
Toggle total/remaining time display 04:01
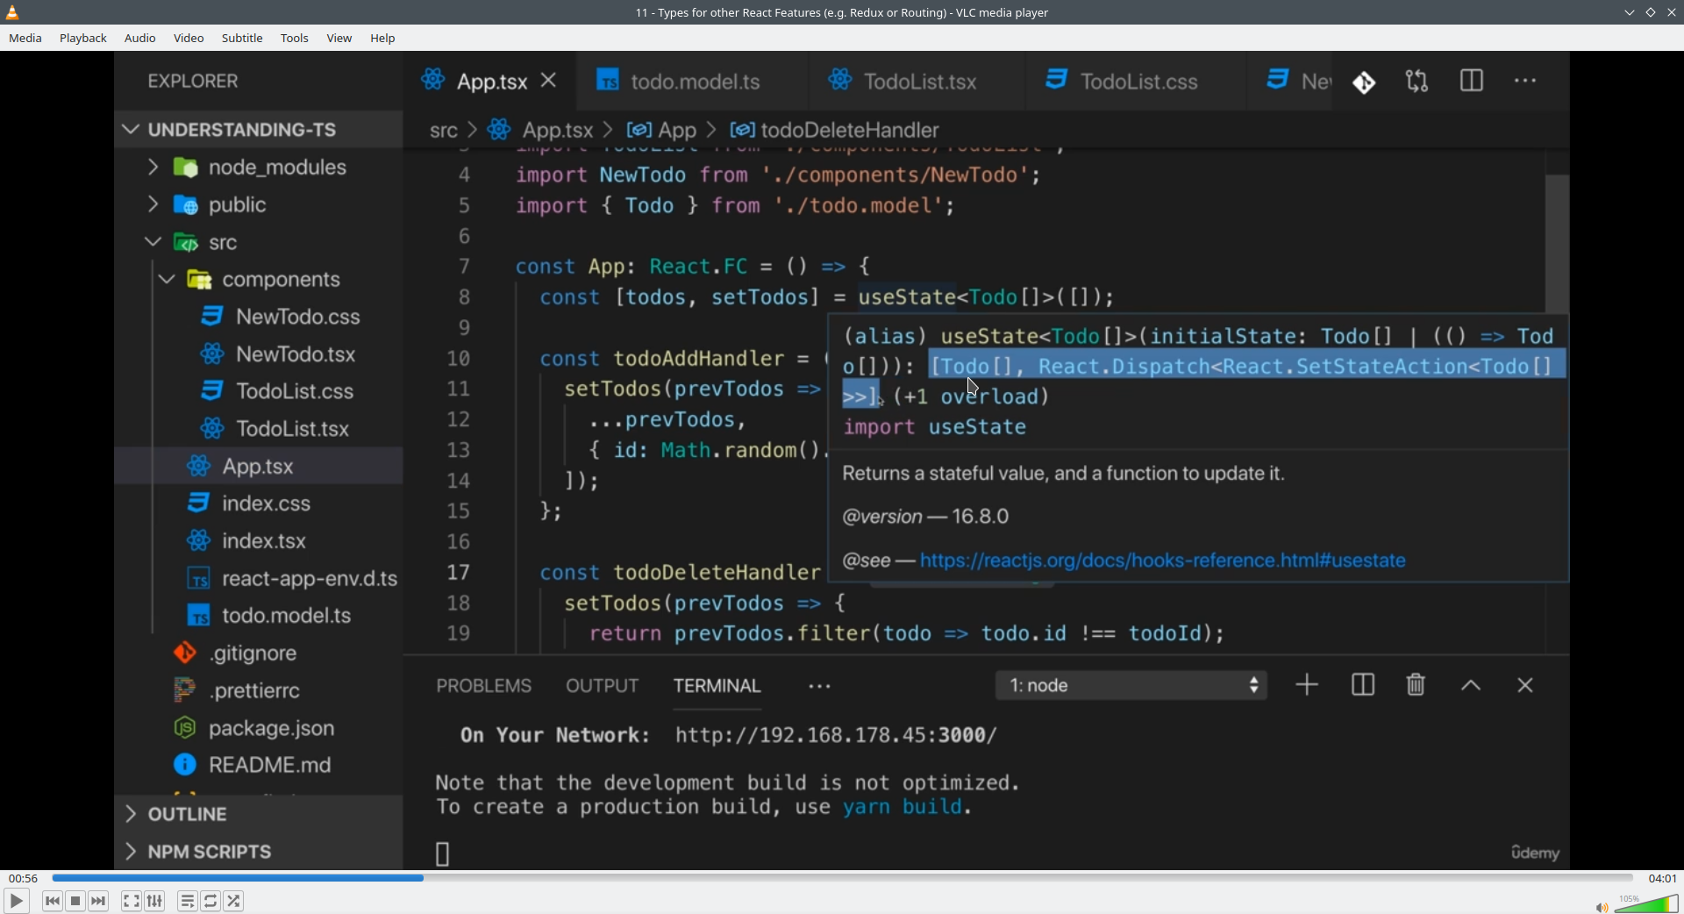click(1662, 878)
